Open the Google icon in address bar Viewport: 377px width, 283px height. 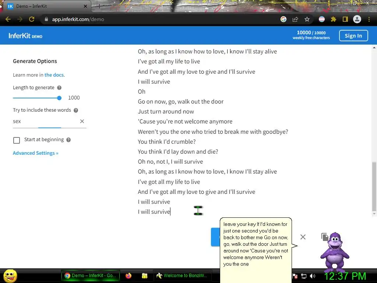pyautogui.click(x=283, y=19)
